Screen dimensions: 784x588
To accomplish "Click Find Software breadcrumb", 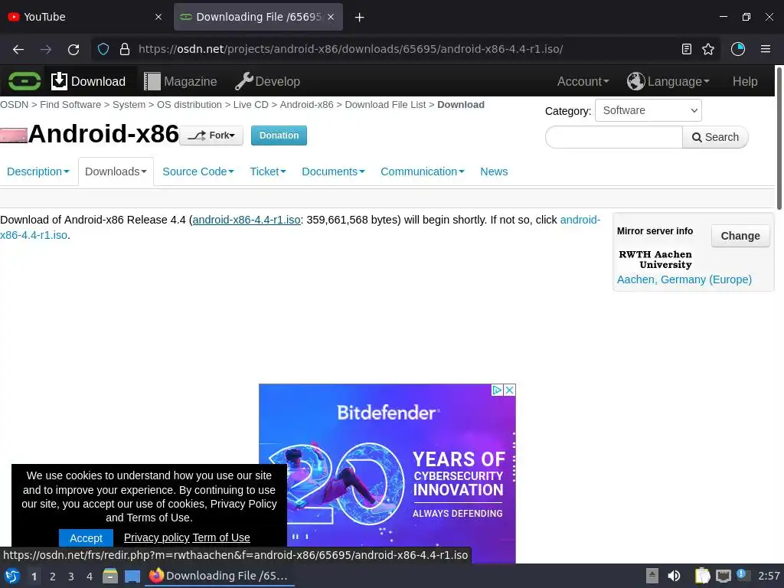I will click(70, 104).
